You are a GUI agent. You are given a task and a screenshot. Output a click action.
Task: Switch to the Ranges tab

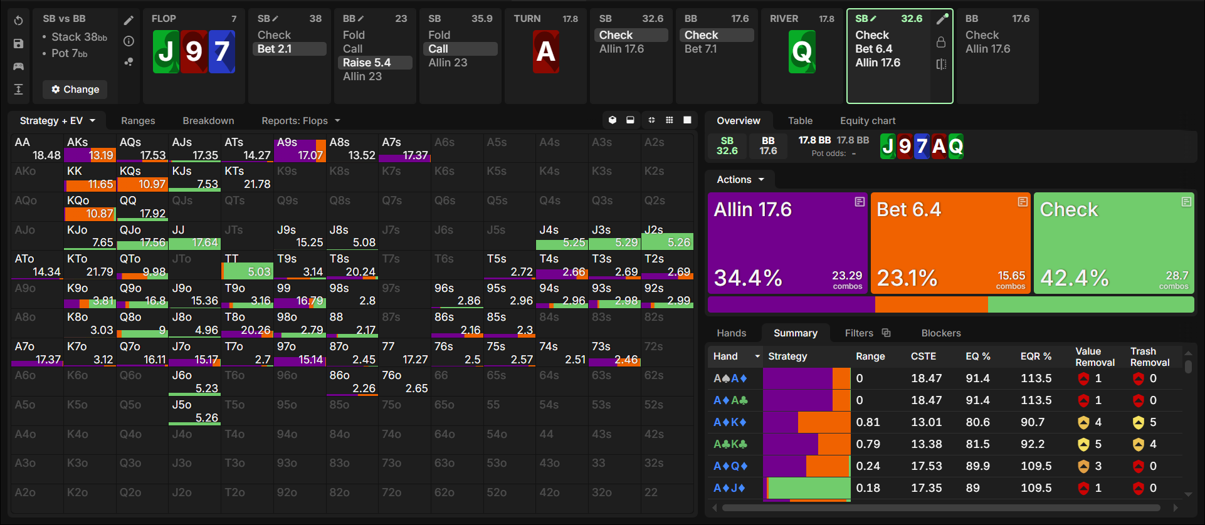click(x=138, y=121)
